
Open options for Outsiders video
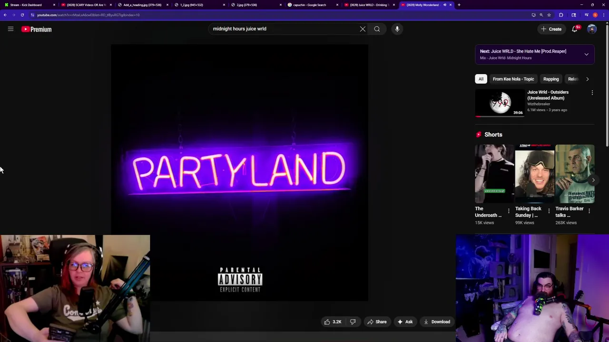pos(592,93)
